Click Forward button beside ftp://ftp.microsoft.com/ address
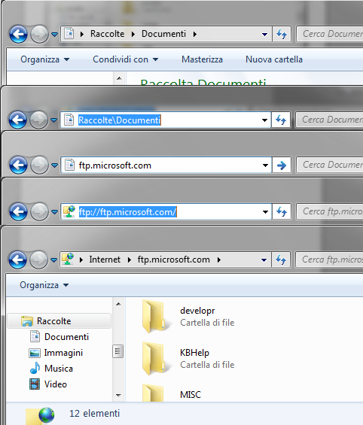 click(39, 211)
